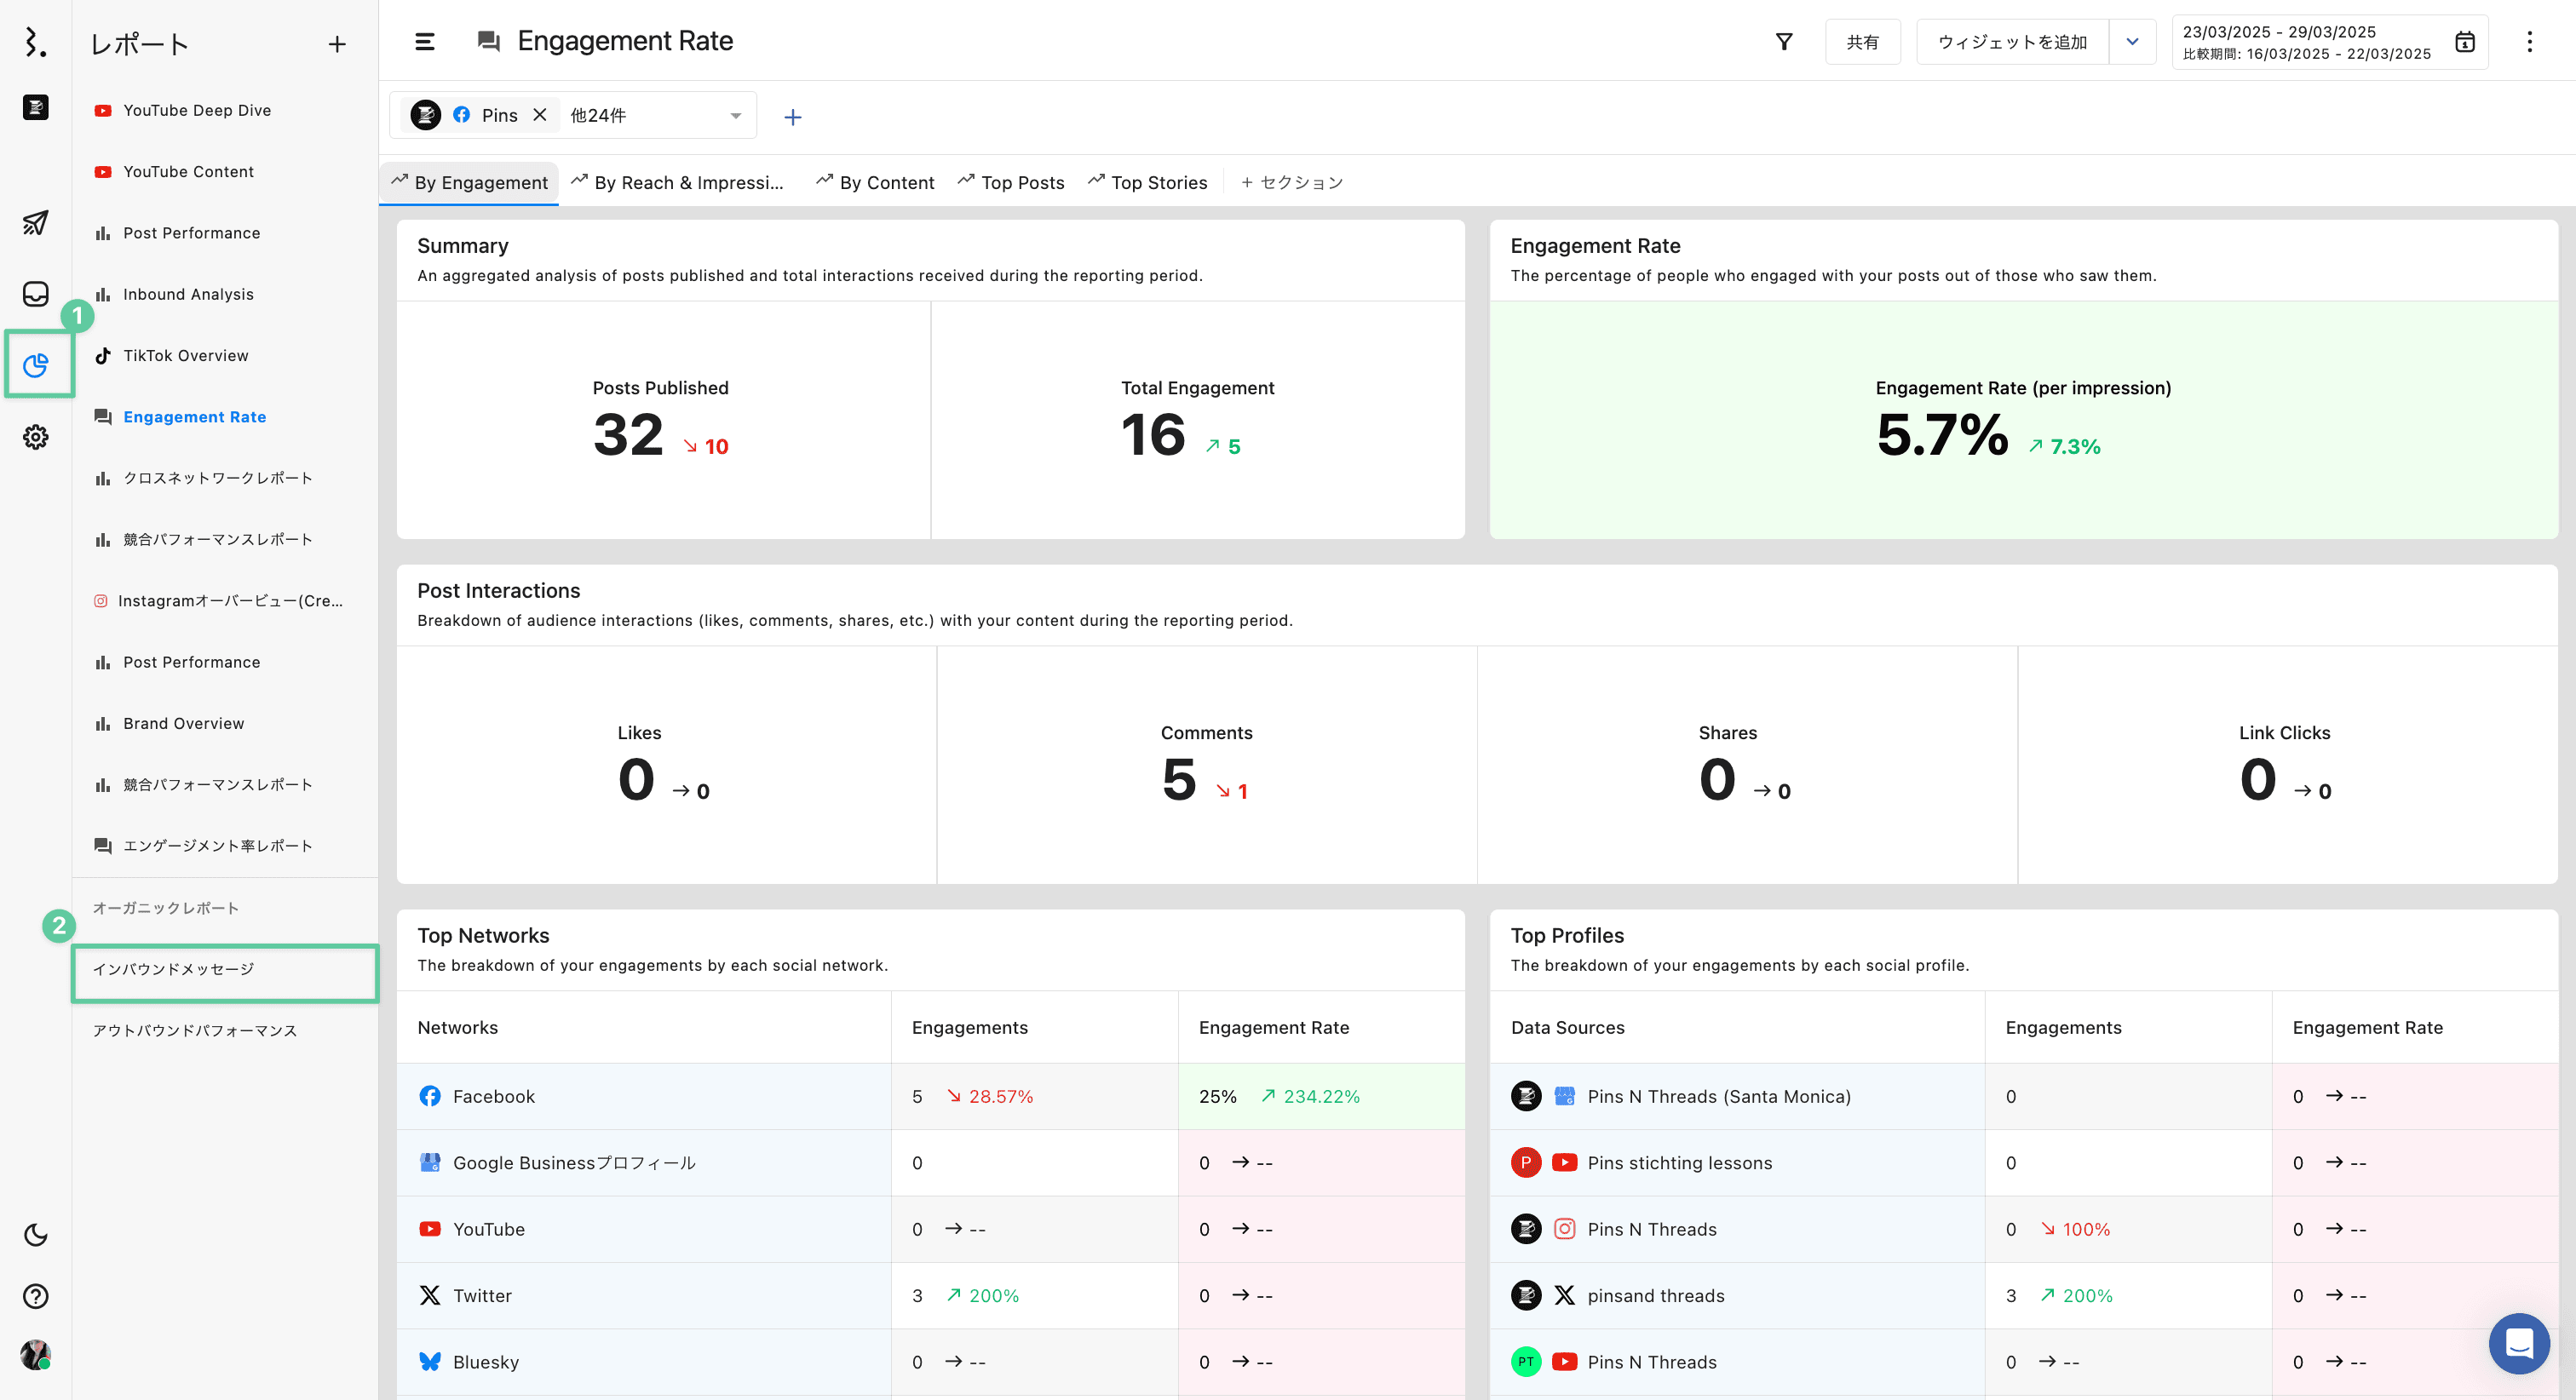Open YouTube Deep Dive report

[x=197, y=110]
